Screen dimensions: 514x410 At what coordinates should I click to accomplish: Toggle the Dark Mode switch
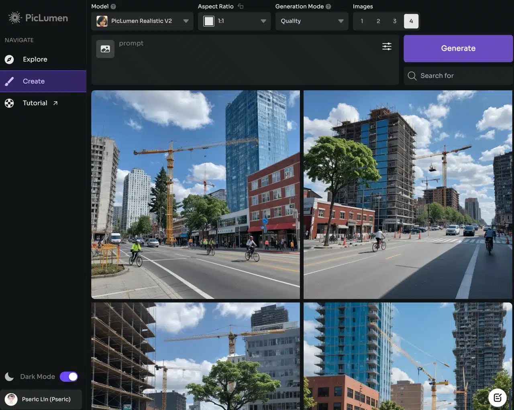point(69,377)
